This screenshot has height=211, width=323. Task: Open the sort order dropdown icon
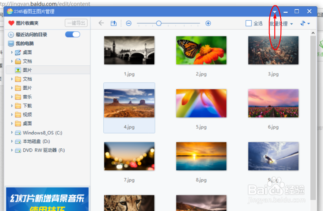(305, 24)
